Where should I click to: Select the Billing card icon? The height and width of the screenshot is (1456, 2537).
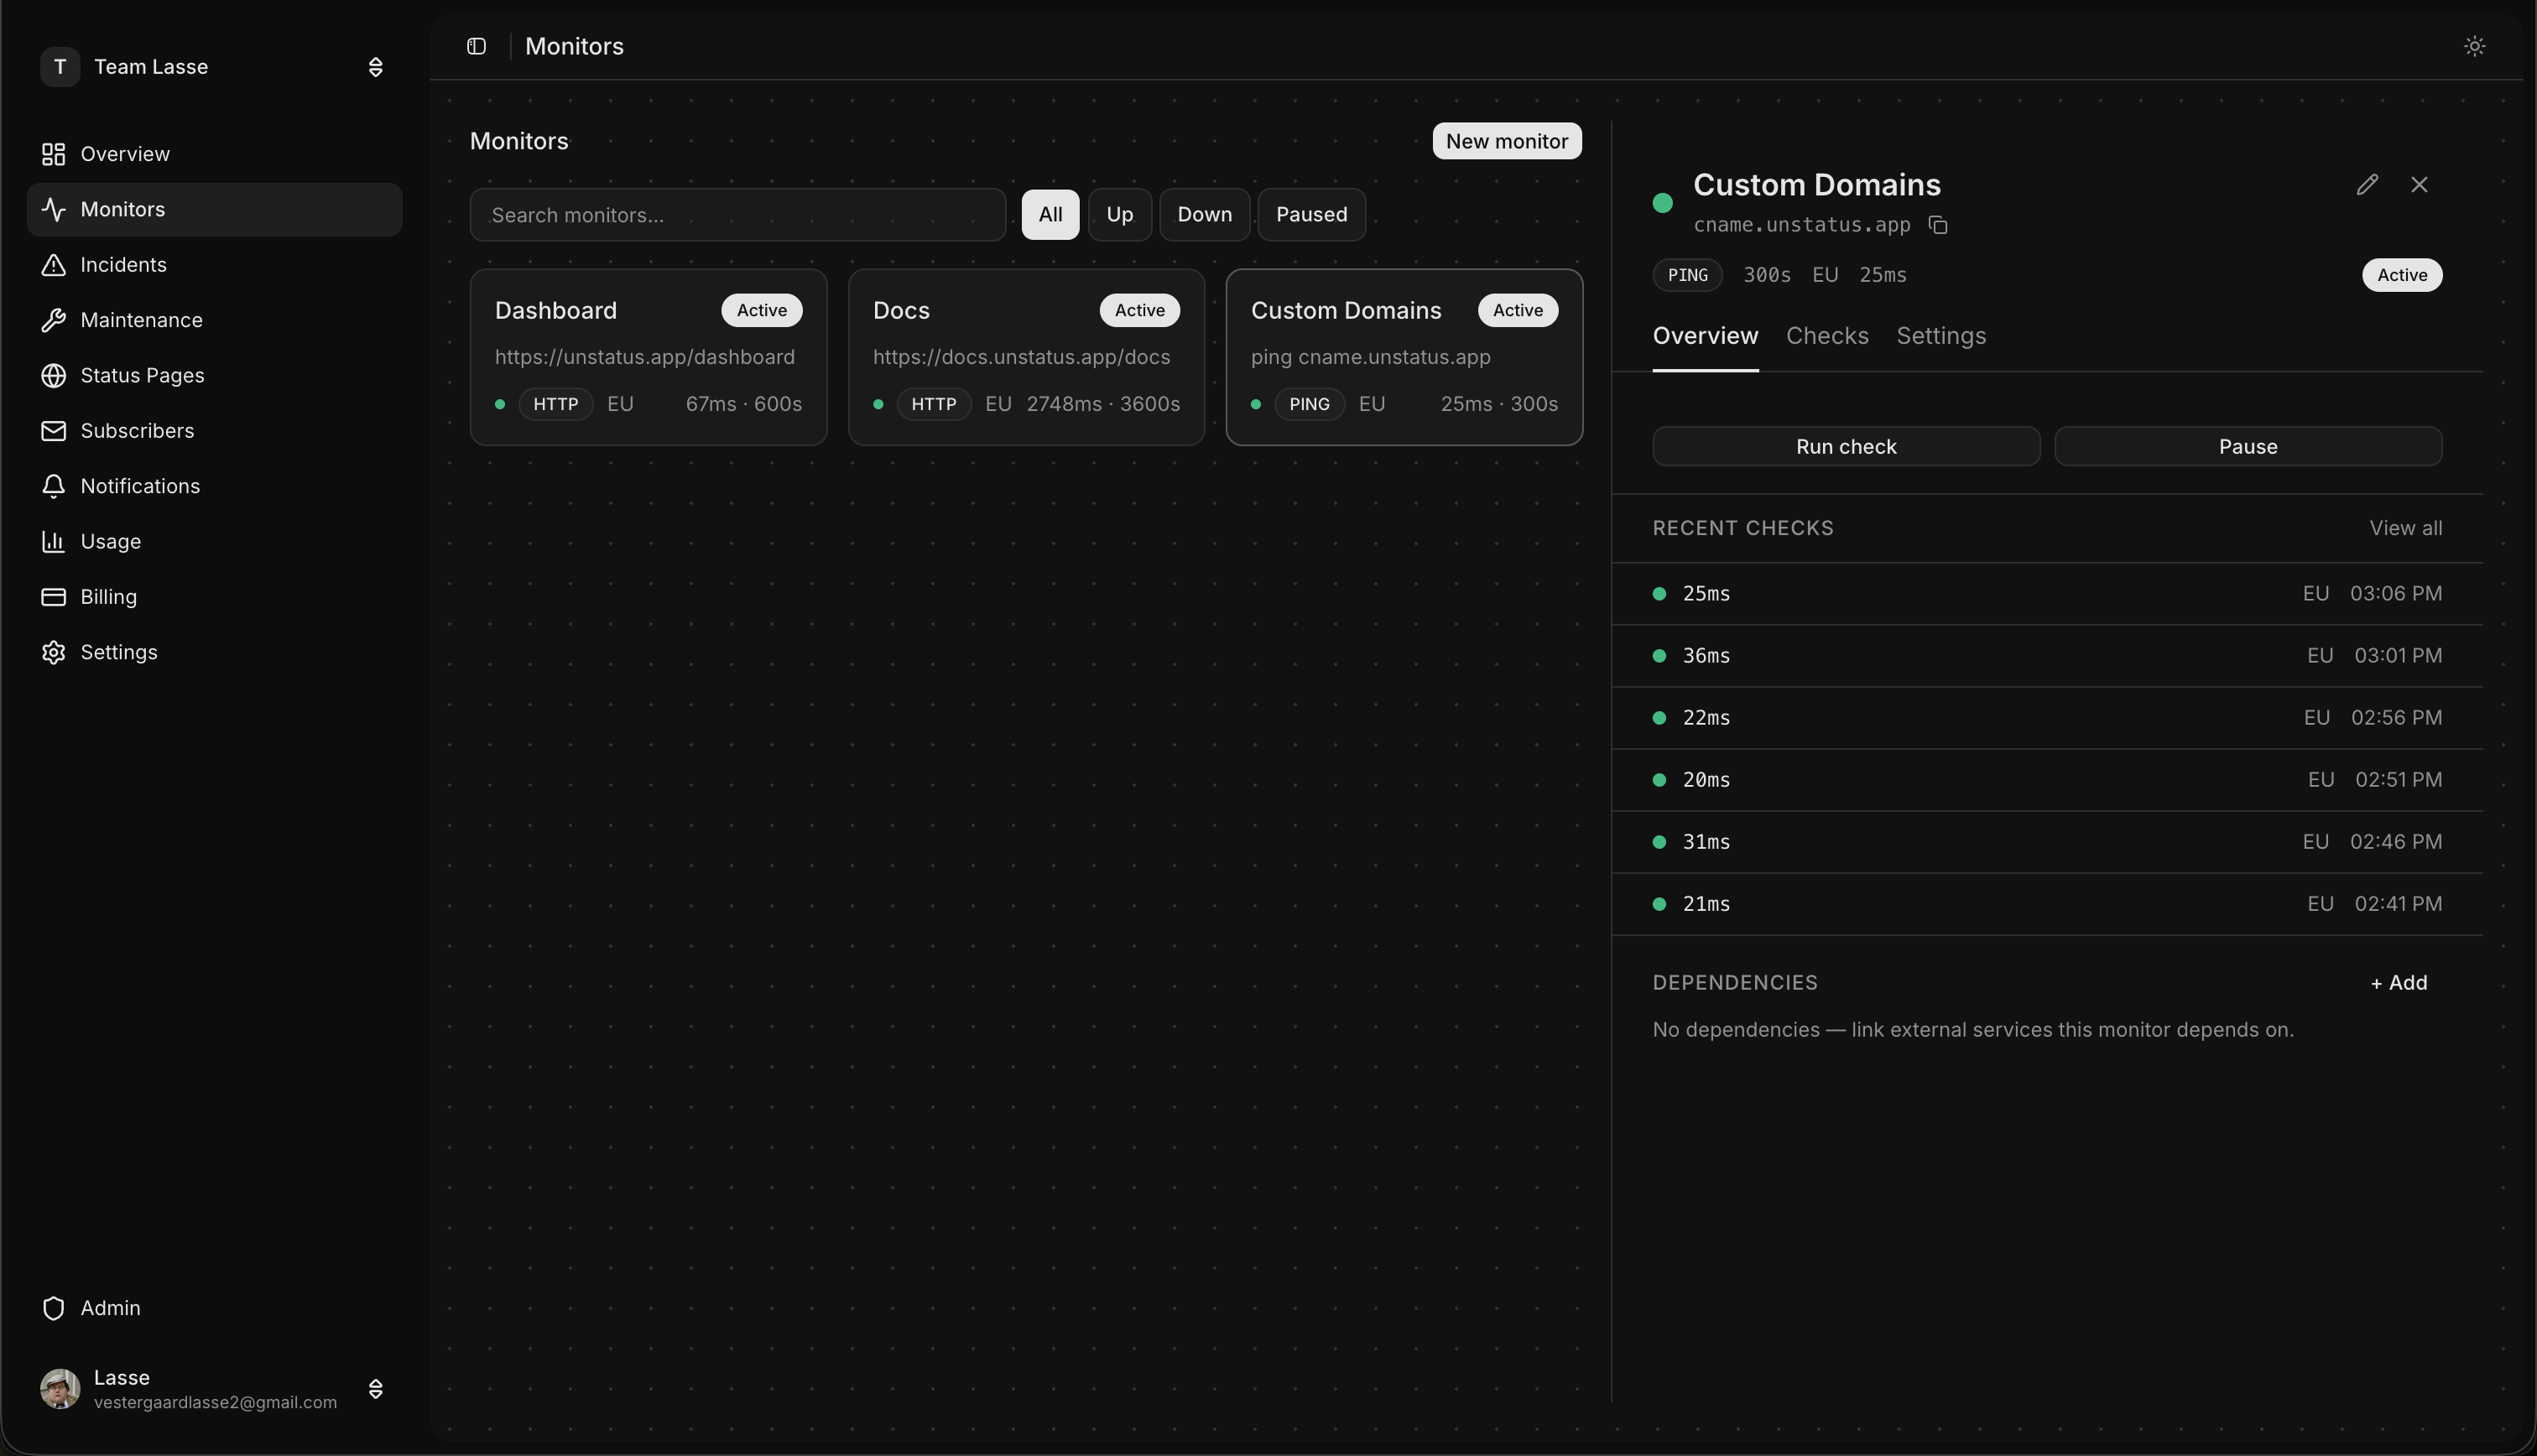pos(55,597)
